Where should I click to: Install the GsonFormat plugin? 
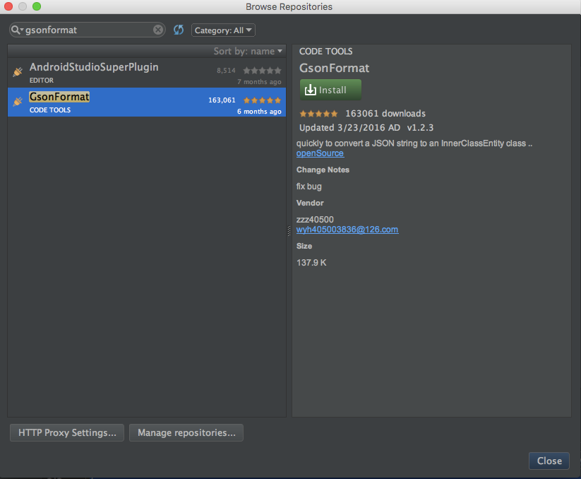pyautogui.click(x=330, y=90)
